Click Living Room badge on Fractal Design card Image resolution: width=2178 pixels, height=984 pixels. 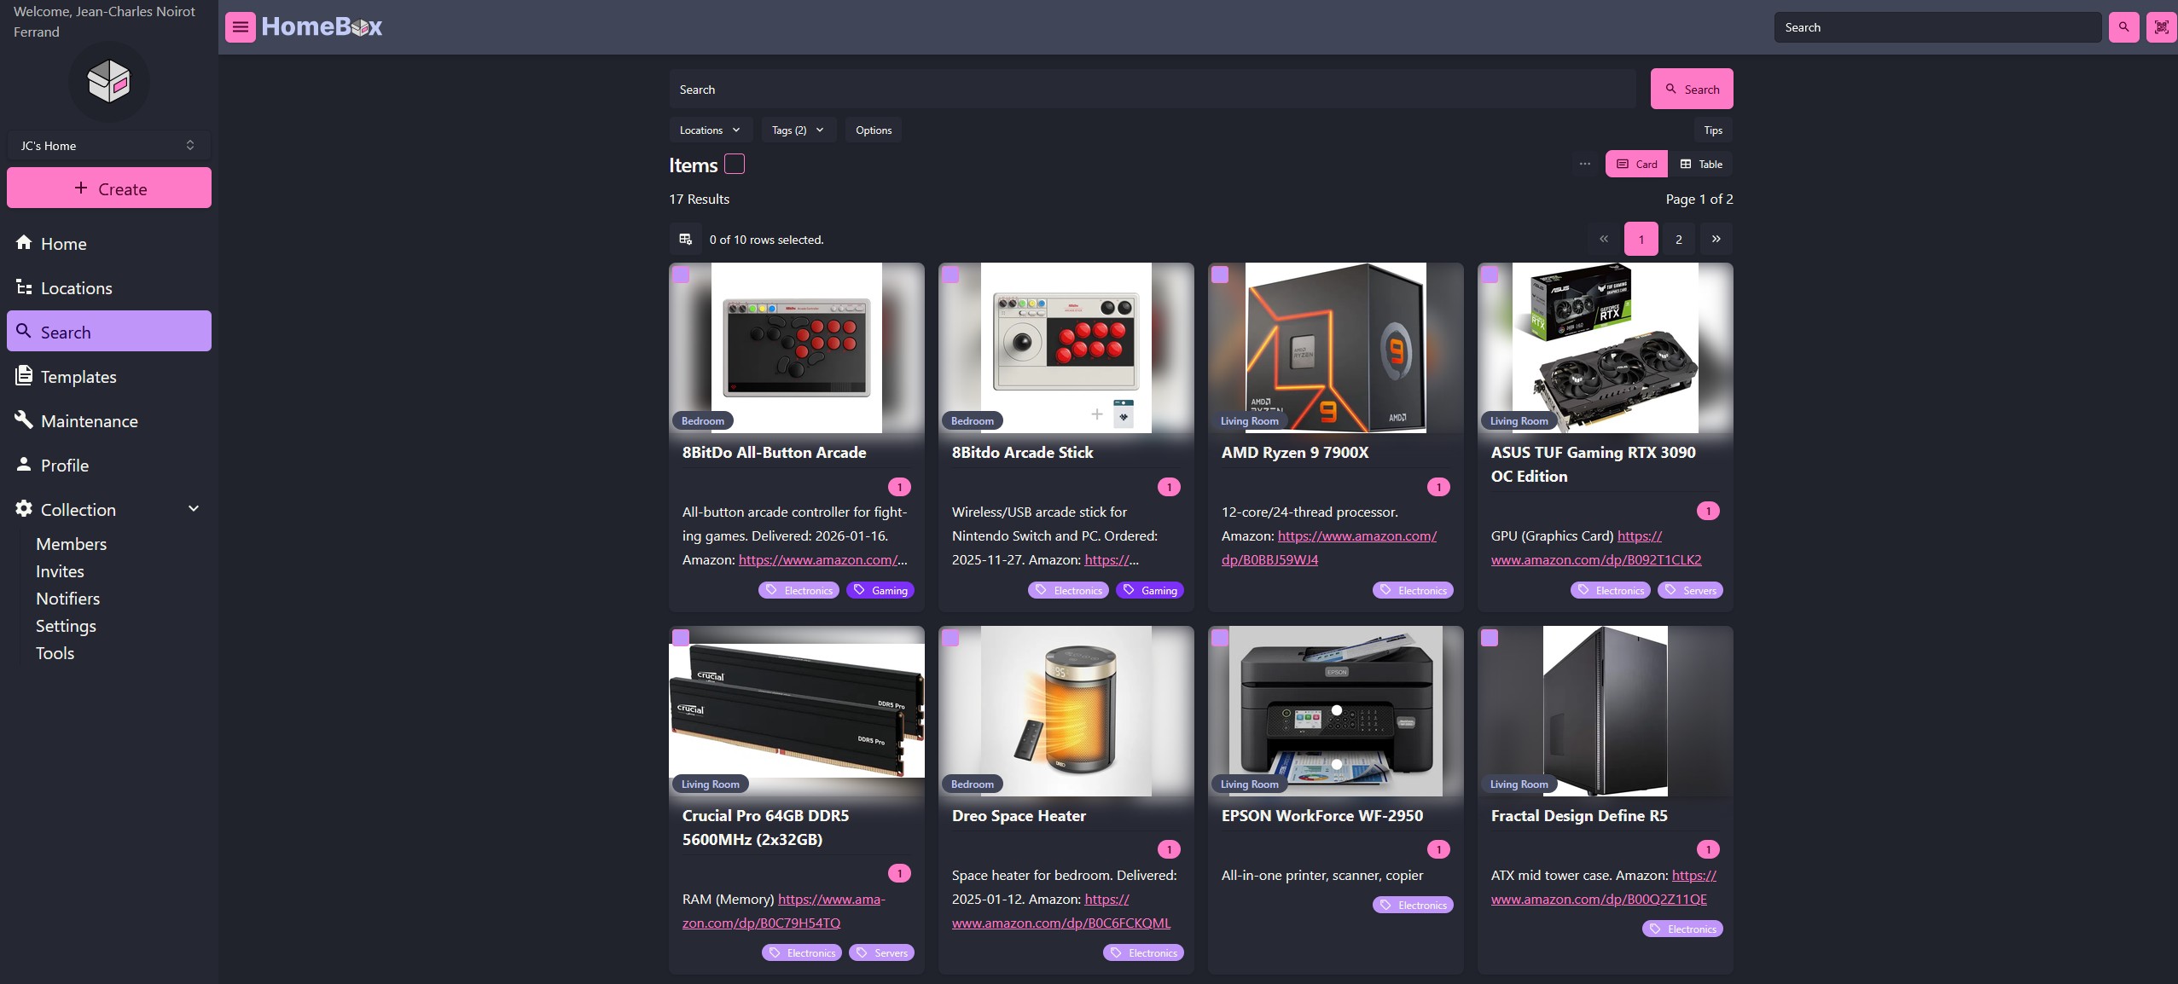(1519, 784)
